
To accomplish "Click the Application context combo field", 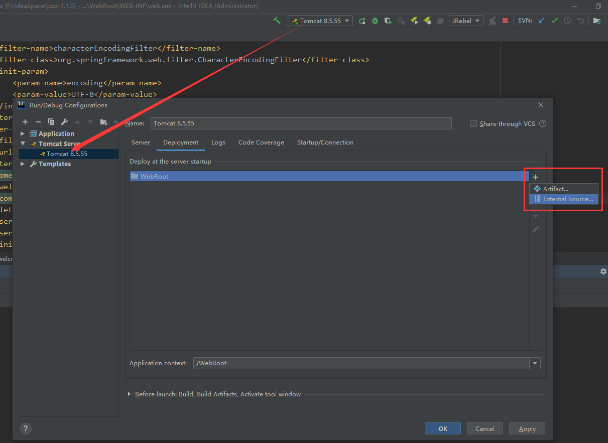I will 361,363.
